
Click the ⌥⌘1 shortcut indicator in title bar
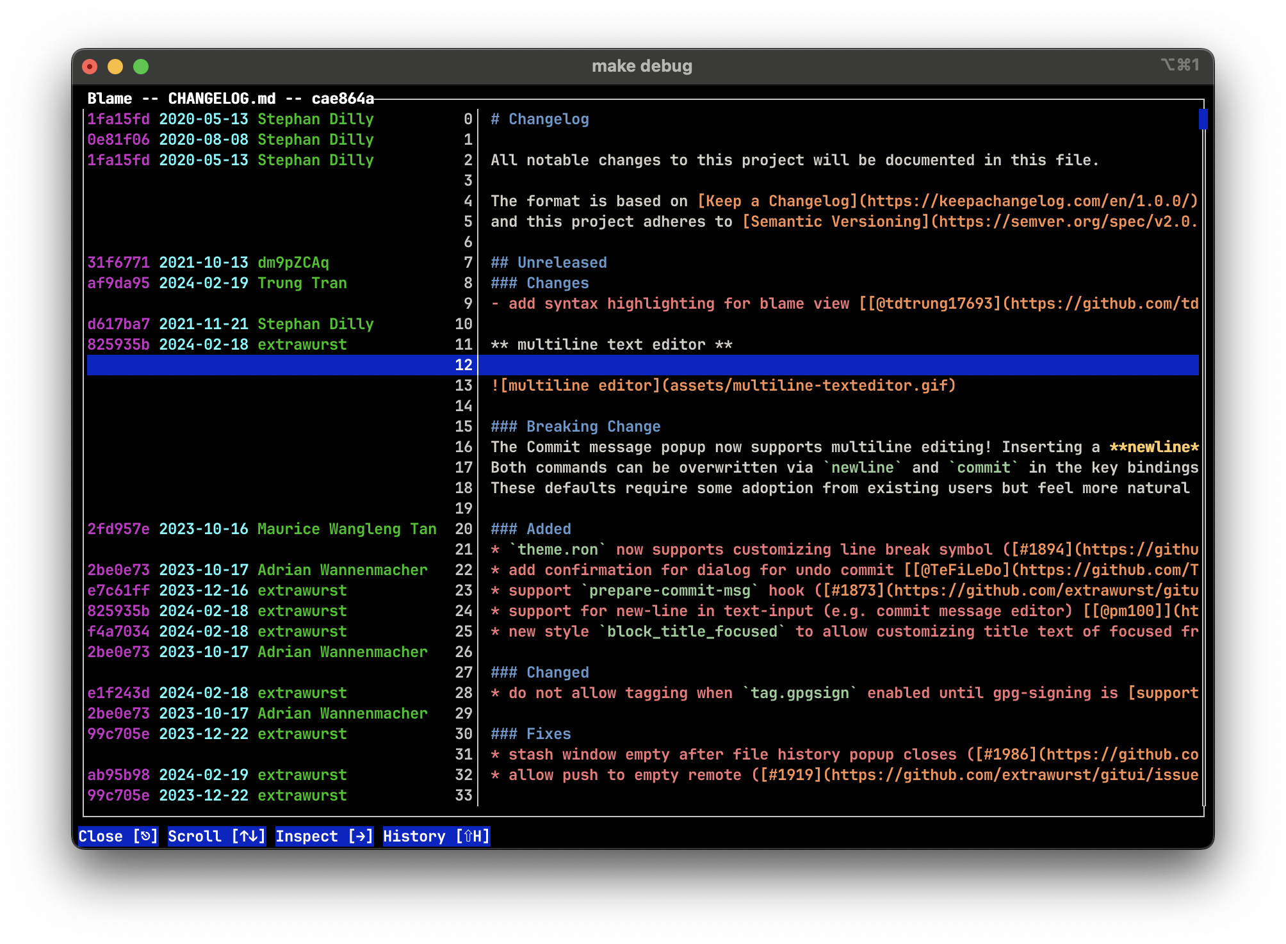1180,65
